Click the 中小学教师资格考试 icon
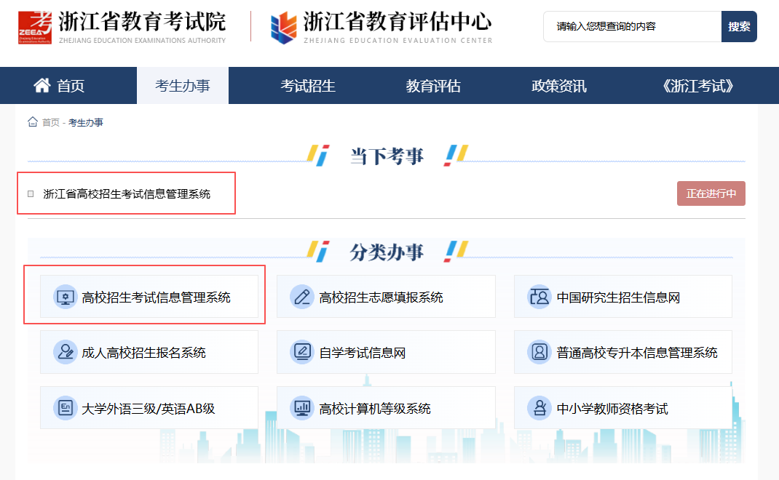 click(x=539, y=408)
